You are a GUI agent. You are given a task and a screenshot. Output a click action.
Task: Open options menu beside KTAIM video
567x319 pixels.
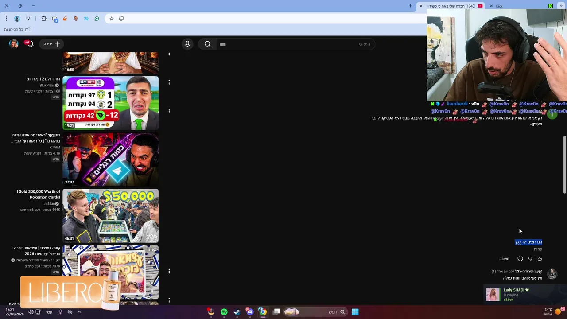tap(169, 111)
